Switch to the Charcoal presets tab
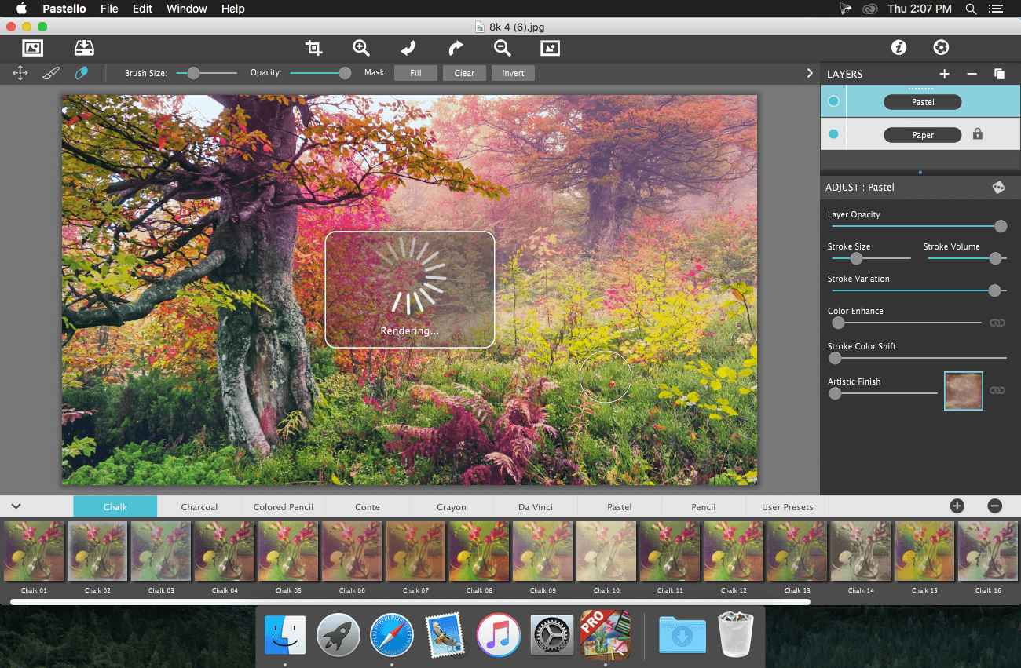The width and height of the screenshot is (1021, 668). point(199,507)
